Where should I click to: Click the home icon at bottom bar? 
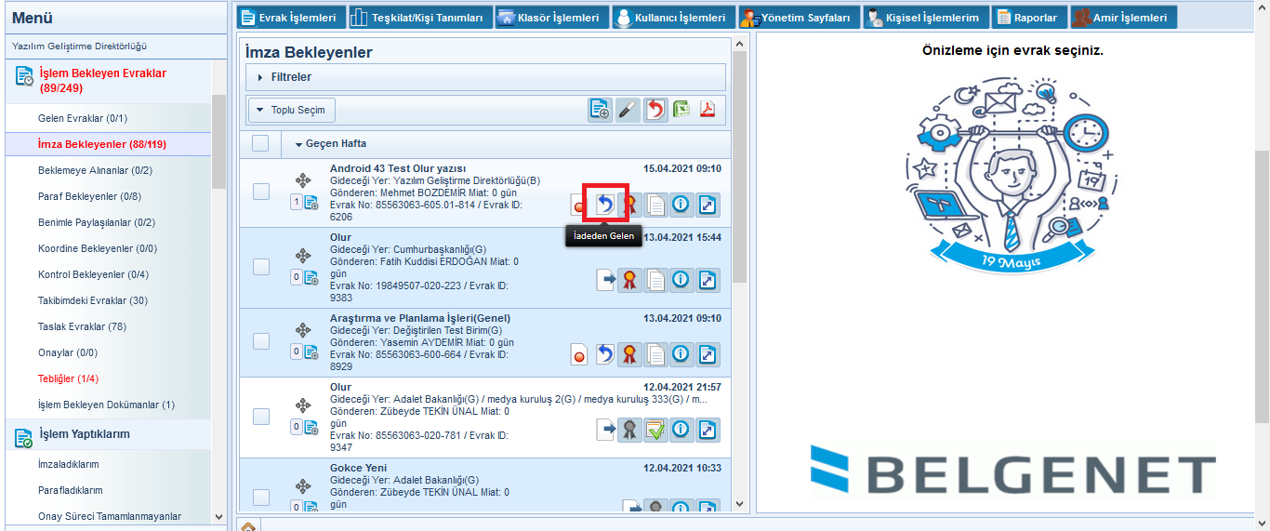click(248, 526)
